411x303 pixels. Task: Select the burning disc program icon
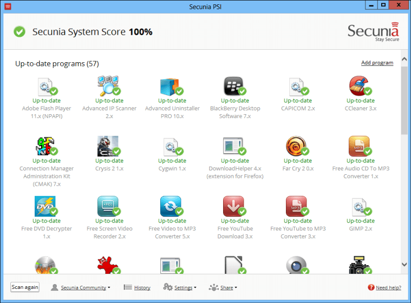coord(46,265)
